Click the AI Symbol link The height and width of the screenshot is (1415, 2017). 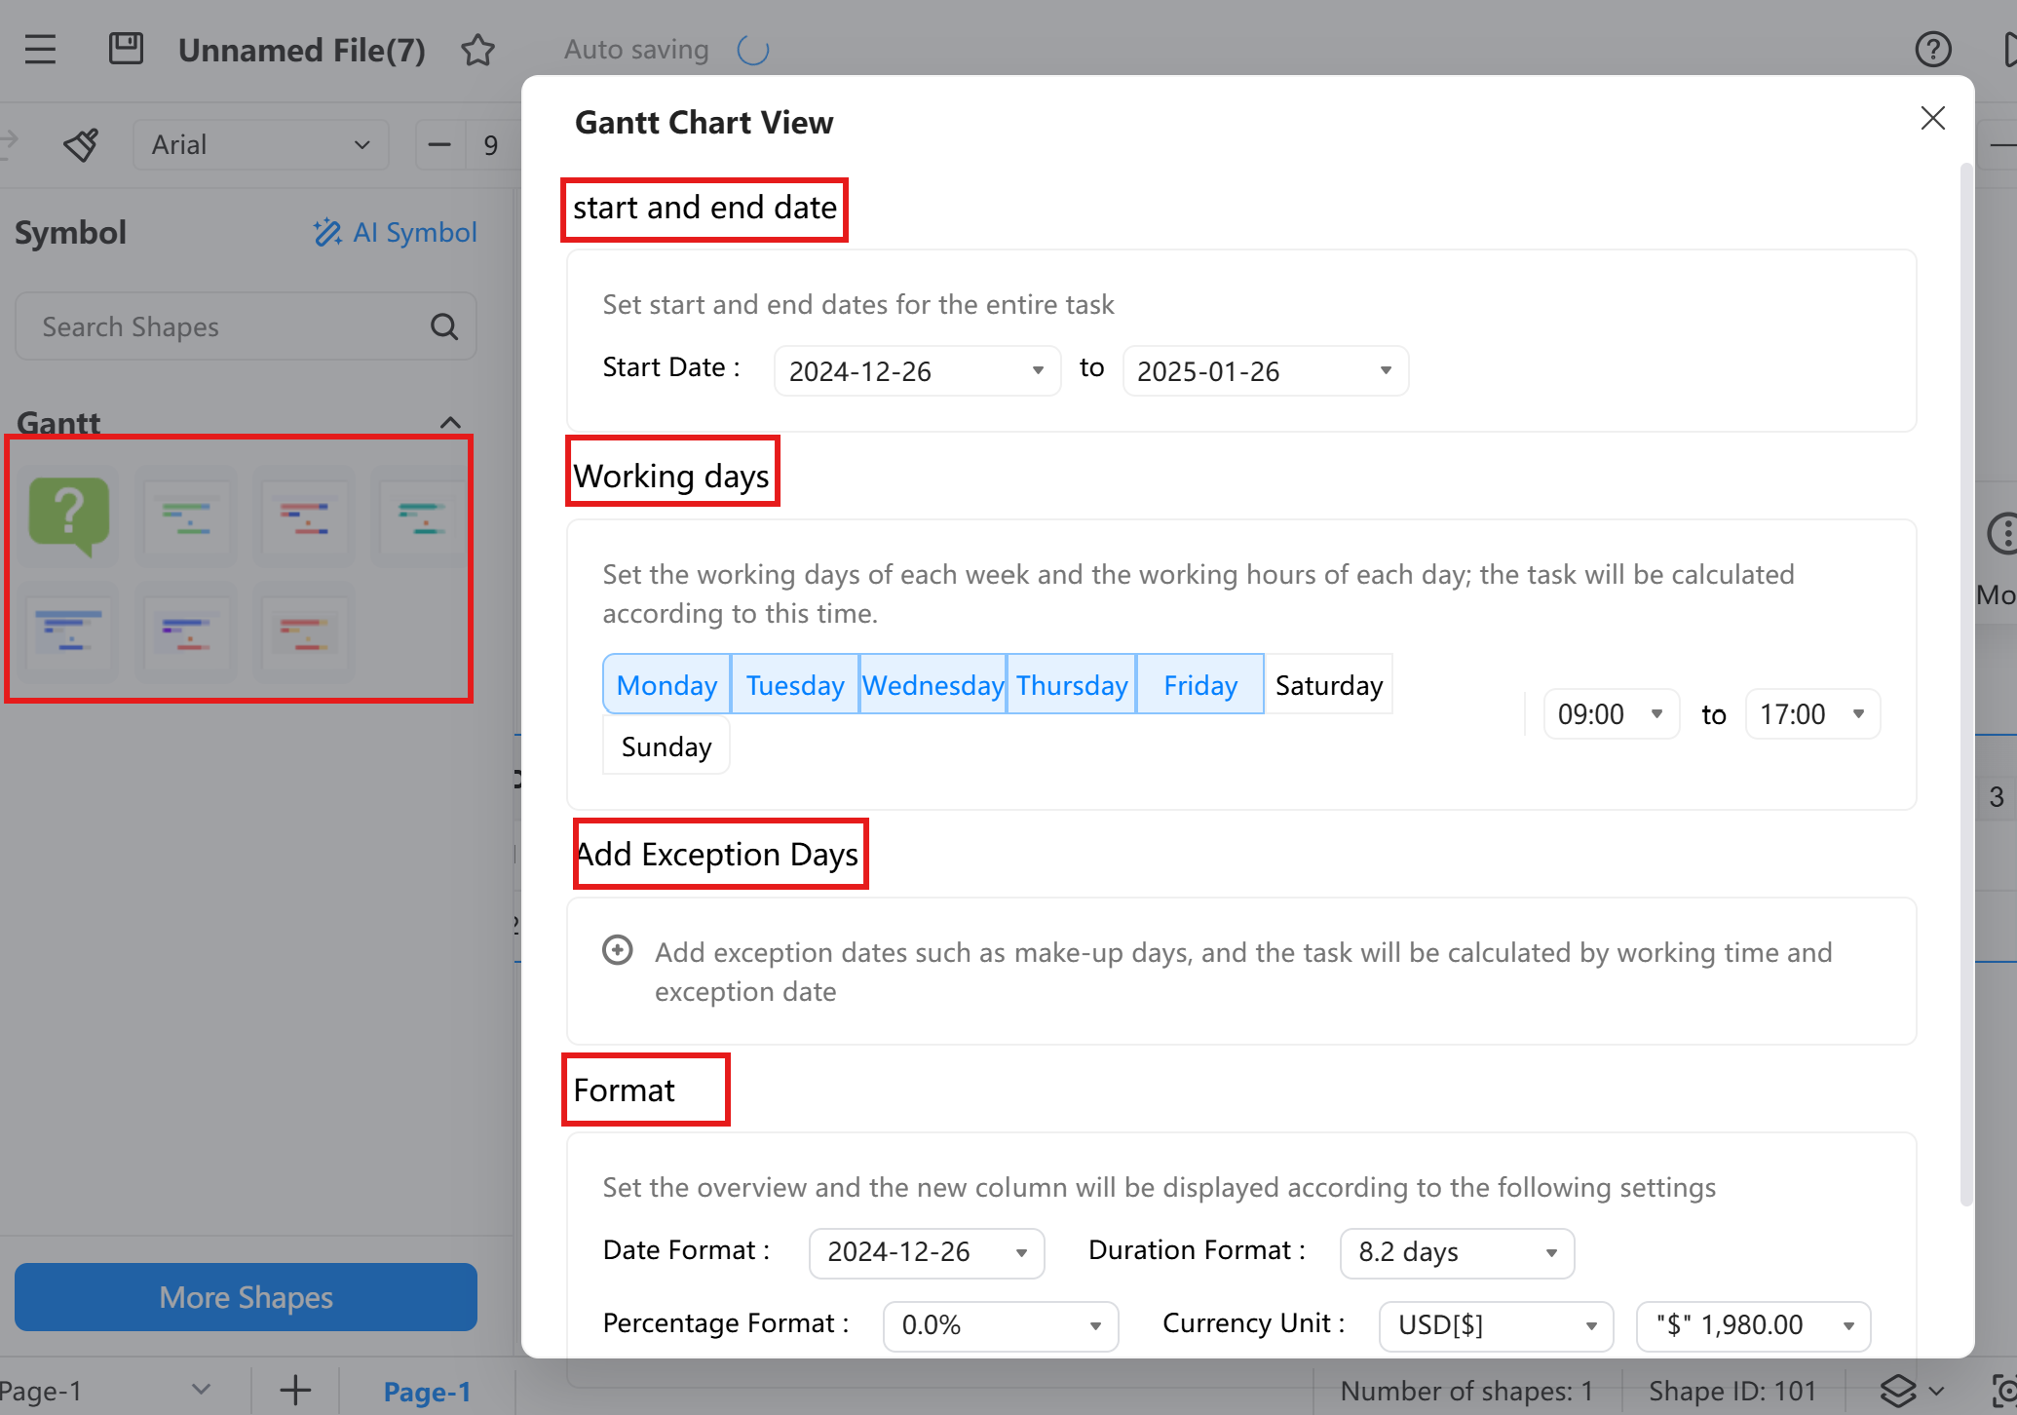point(395,233)
